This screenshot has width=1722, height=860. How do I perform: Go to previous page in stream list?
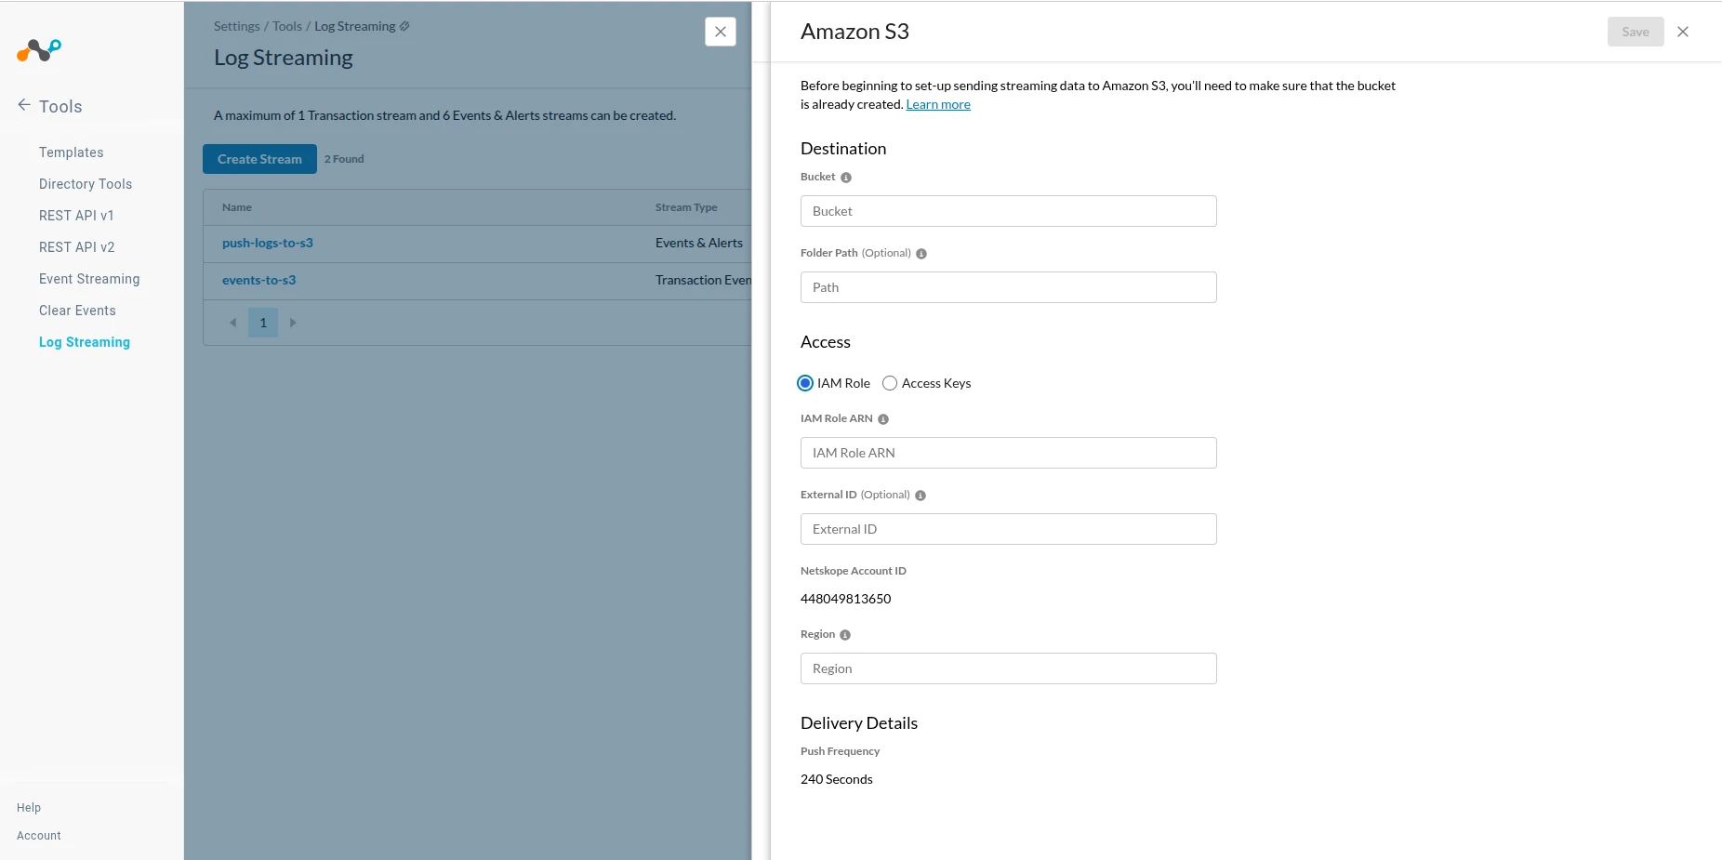pos(232,323)
